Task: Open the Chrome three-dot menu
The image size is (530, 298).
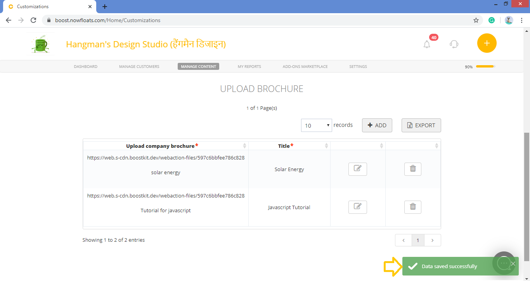Action: click(522, 20)
